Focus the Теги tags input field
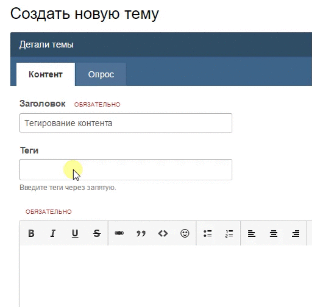The width and height of the screenshot is (312, 307). pos(126,169)
